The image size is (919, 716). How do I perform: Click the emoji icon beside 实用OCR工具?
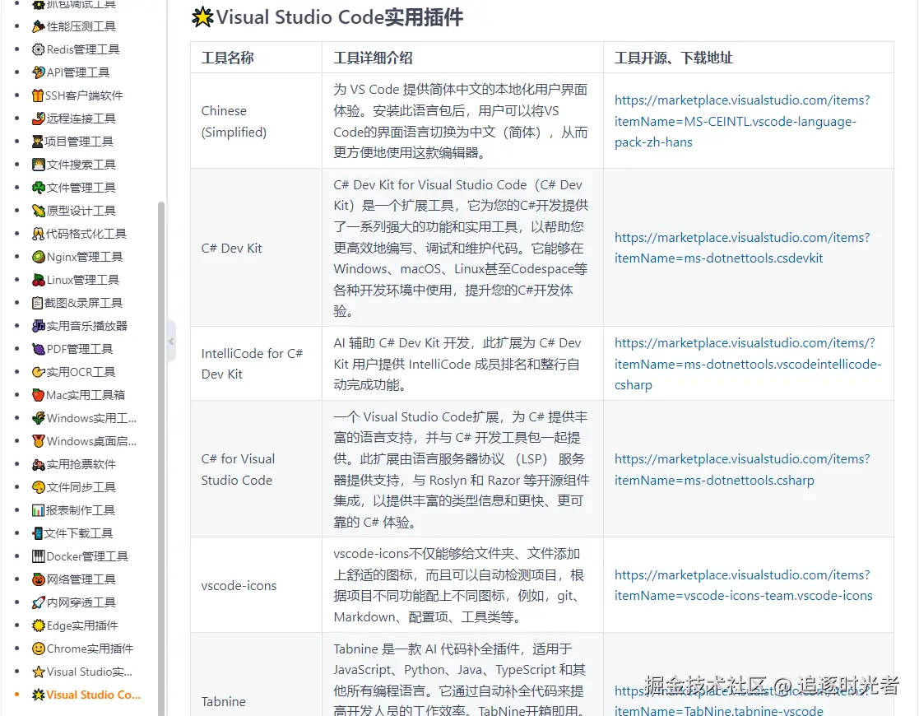(38, 372)
